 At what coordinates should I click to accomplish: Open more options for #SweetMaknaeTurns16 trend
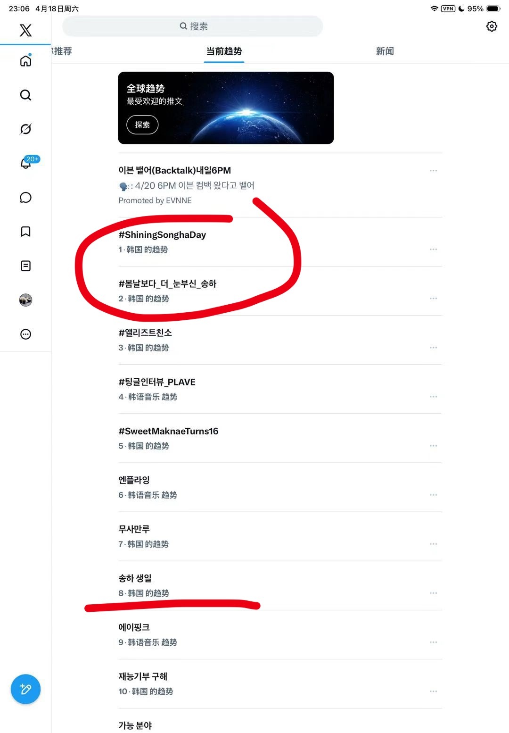pos(433,445)
